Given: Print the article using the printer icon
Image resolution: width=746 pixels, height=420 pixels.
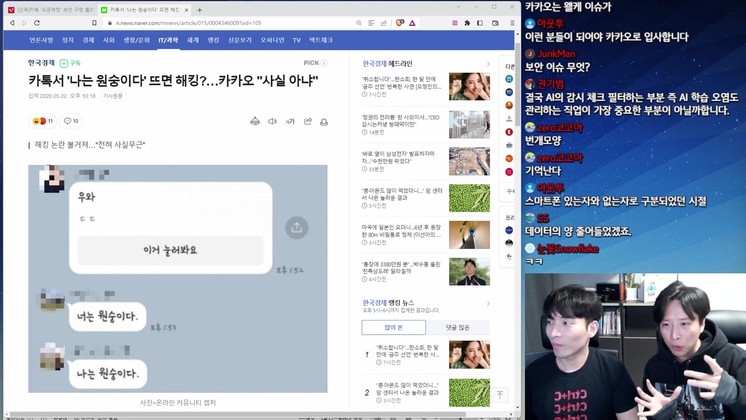Looking at the screenshot, I should point(324,122).
